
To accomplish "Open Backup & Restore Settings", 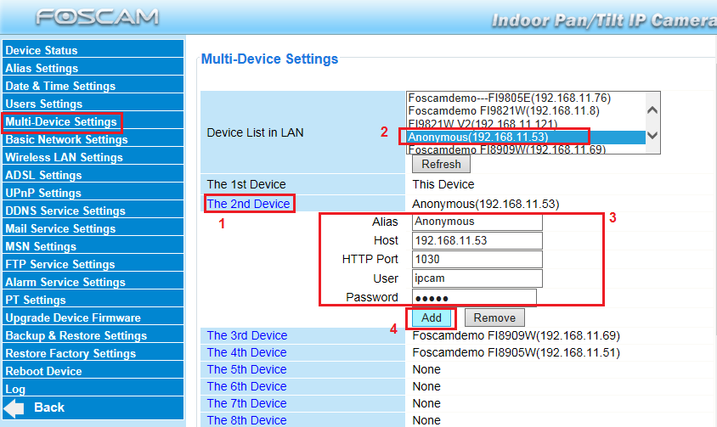I will point(93,335).
